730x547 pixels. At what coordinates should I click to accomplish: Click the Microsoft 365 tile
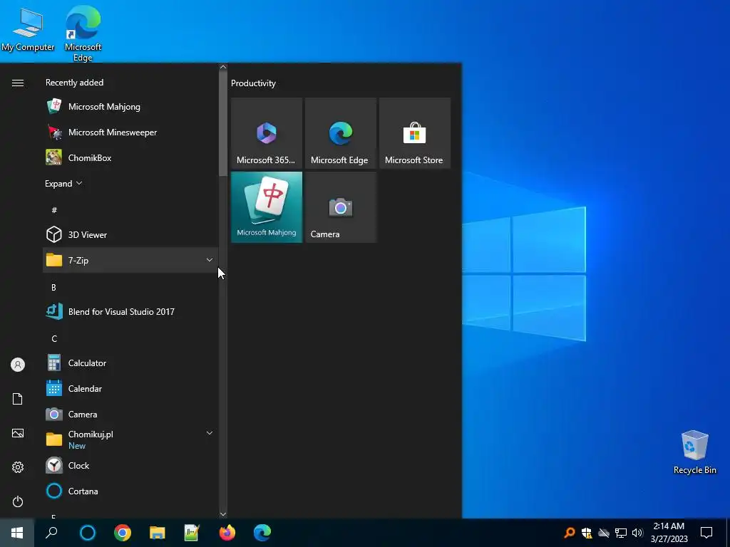coord(267,133)
